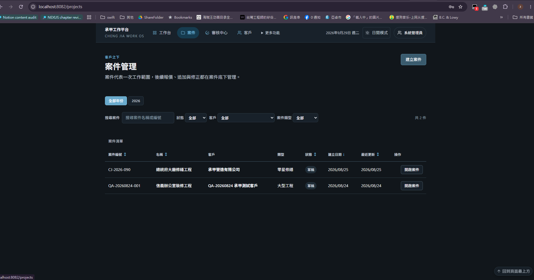Click the 草稿 status badge in CJ-2026-090 row
Screen dimensions: 534x280
coord(311,170)
